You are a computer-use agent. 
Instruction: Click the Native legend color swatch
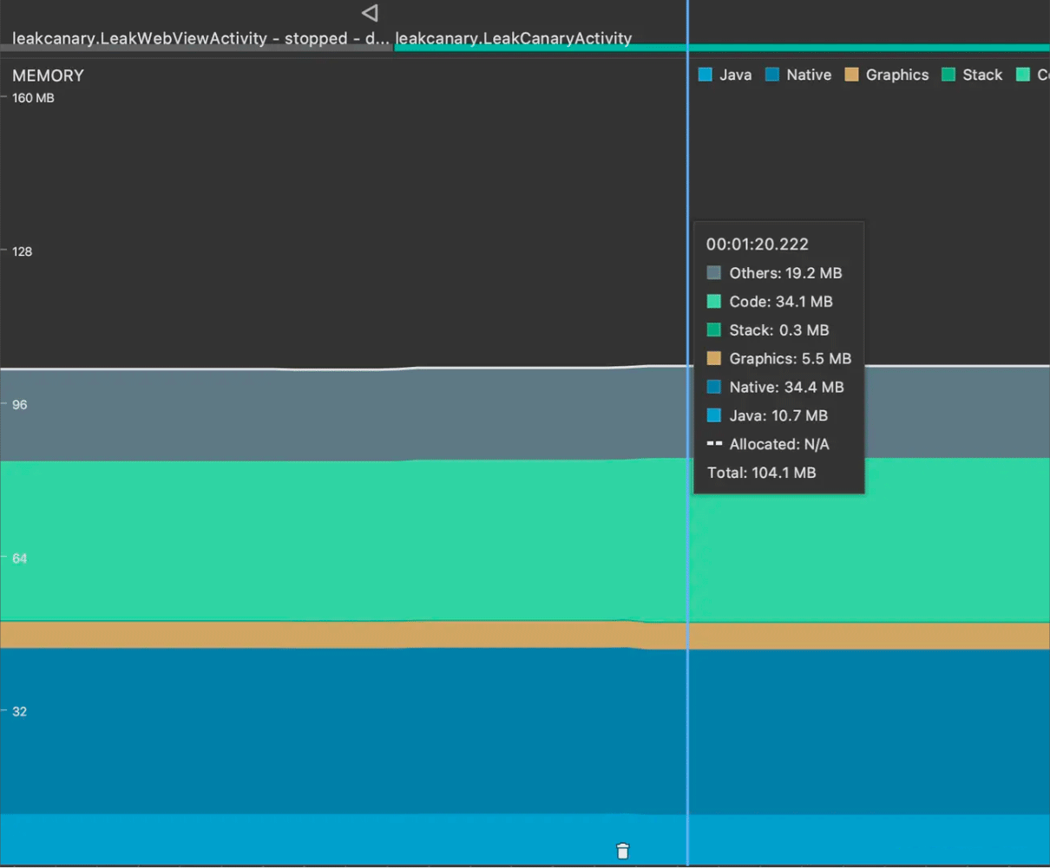click(x=772, y=75)
